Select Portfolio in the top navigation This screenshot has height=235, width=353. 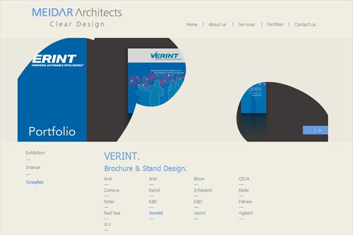275,25
